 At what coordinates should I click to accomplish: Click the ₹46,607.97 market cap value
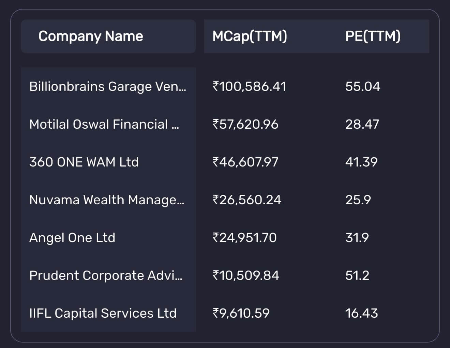pyautogui.click(x=245, y=162)
